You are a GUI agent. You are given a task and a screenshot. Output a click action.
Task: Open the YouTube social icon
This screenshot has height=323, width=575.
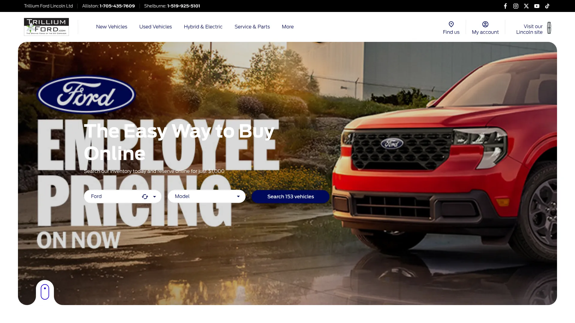537,6
